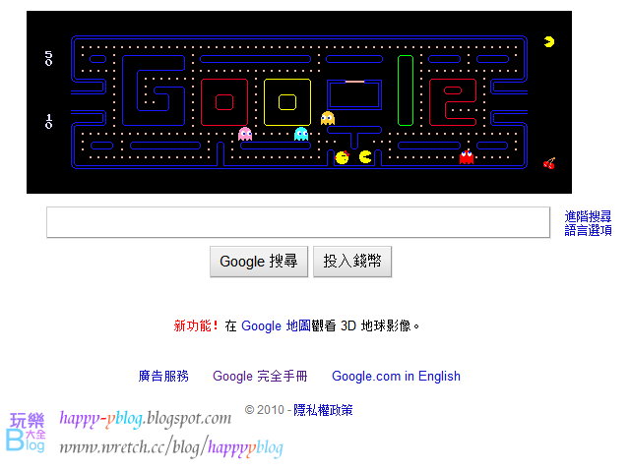Image resolution: width=630 pixels, height=472 pixels.
Task: Click the pink ghost in the maze
Action: pyautogui.click(x=245, y=134)
